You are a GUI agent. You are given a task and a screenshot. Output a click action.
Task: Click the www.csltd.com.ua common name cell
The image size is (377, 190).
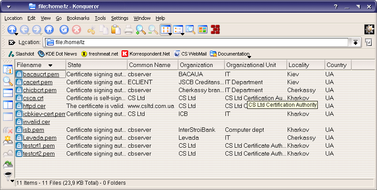(151, 106)
